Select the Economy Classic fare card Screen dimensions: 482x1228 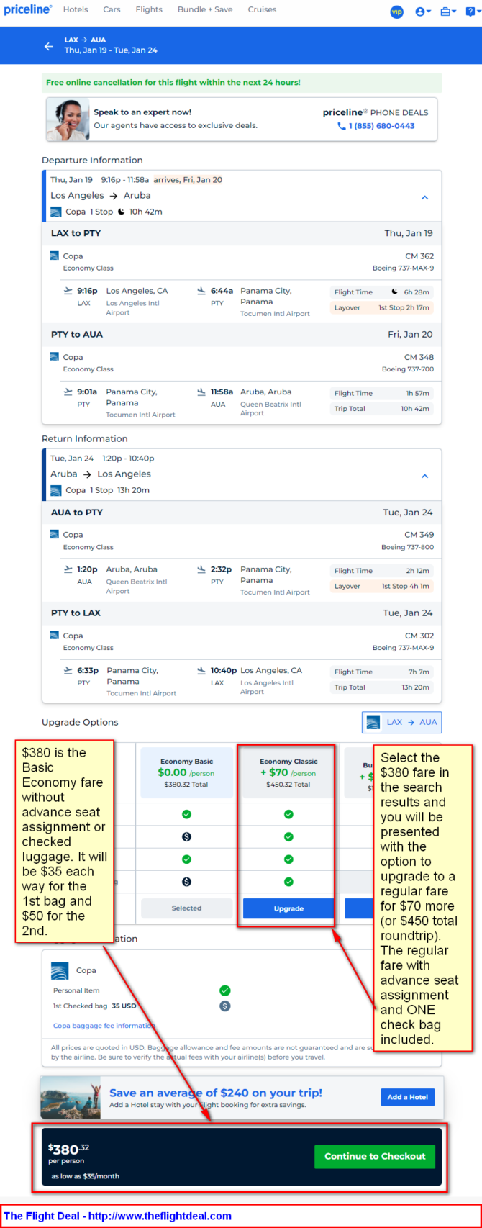(x=288, y=773)
